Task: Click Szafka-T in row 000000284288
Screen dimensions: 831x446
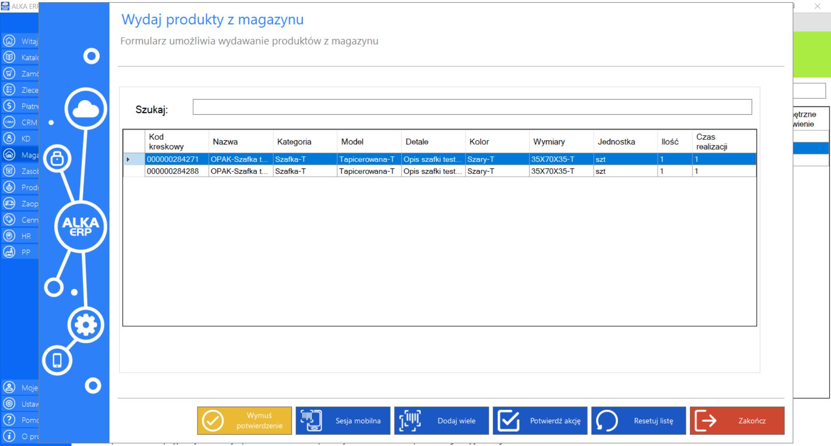Action: coord(305,171)
